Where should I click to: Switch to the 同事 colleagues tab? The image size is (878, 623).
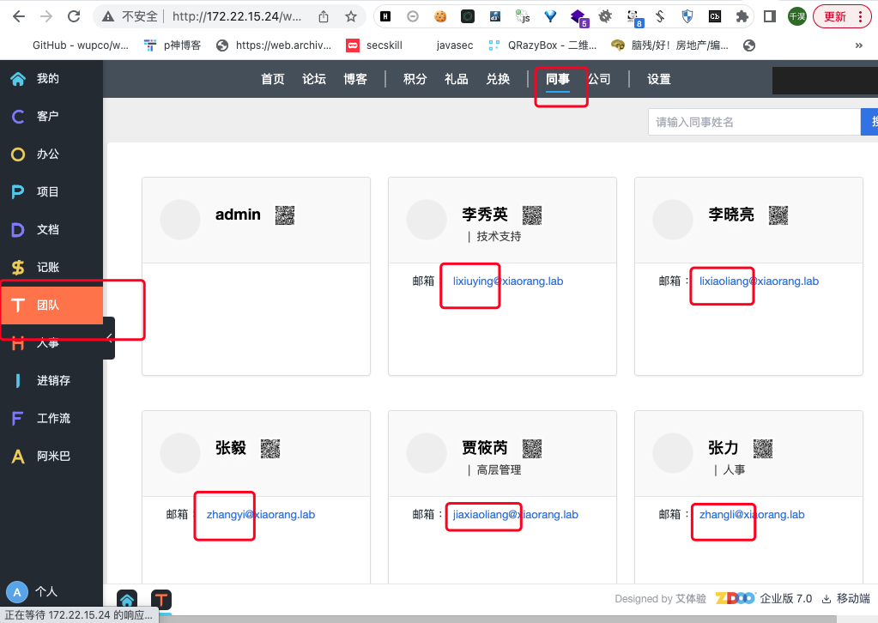558,80
